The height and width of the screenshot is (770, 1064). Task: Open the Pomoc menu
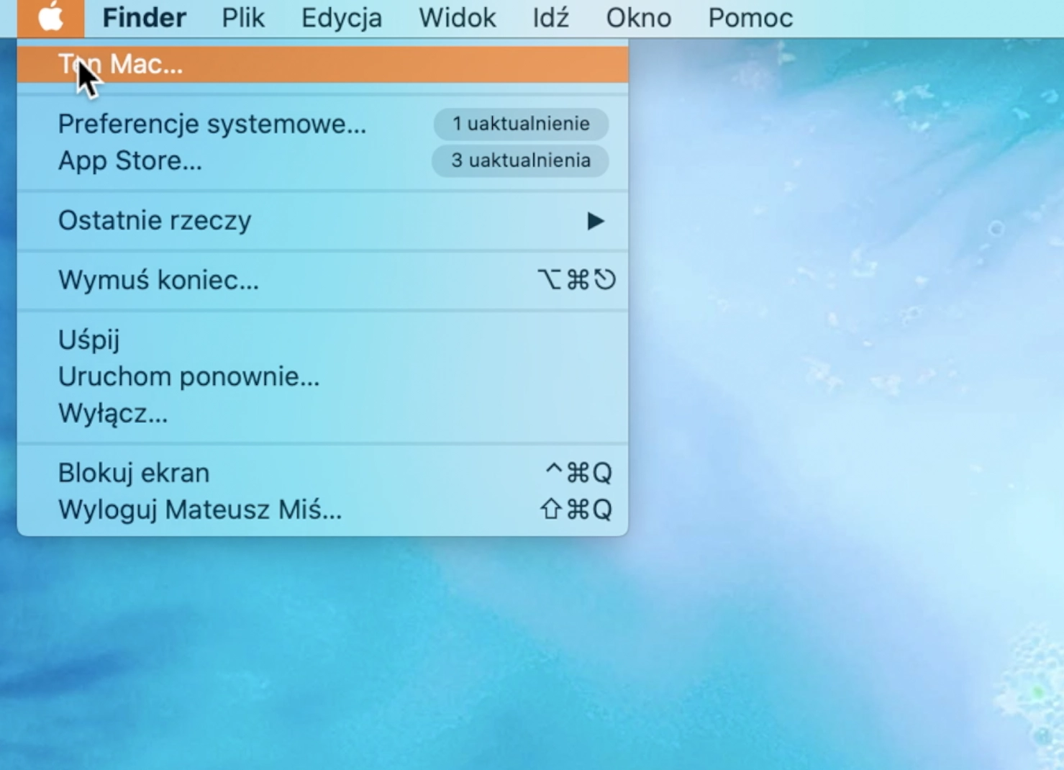click(x=750, y=18)
